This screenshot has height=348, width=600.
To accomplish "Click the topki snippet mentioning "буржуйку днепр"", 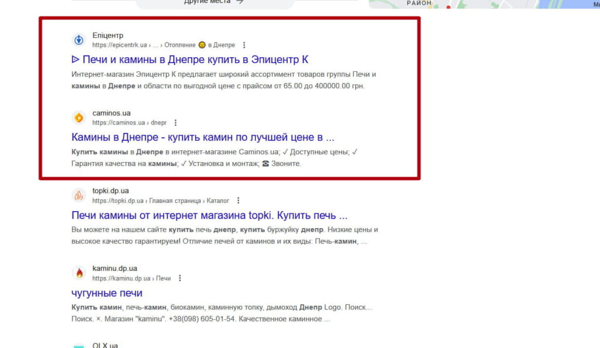I will pyautogui.click(x=224, y=235).
